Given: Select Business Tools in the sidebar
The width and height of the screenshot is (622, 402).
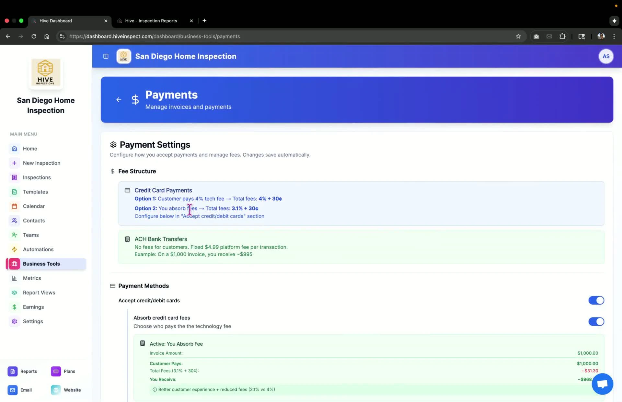Looking at the screenshot, I should [46, 264].
